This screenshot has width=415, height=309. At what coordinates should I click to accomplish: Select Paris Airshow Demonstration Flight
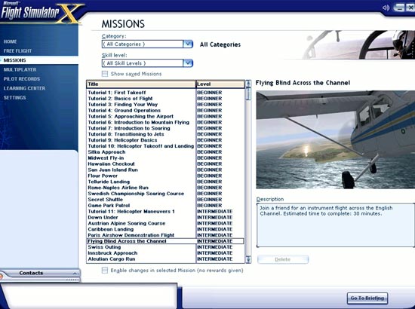coord(165,235)
